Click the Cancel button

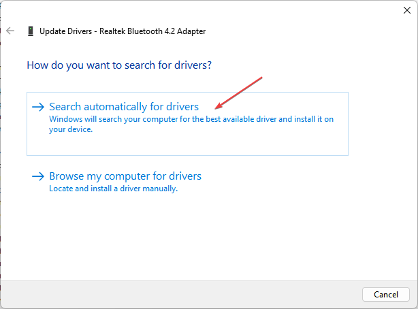386,294
